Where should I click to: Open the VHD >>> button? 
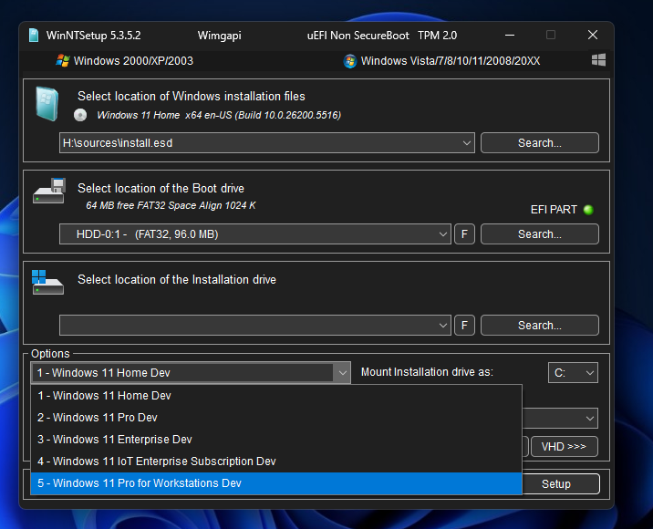565,447
